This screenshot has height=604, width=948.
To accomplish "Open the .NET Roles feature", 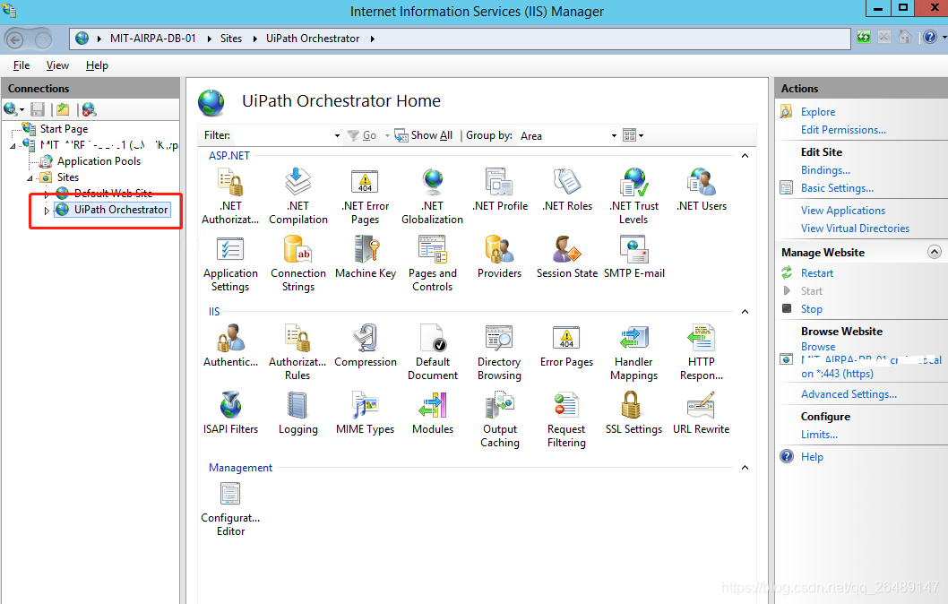I will pos(567,191).
